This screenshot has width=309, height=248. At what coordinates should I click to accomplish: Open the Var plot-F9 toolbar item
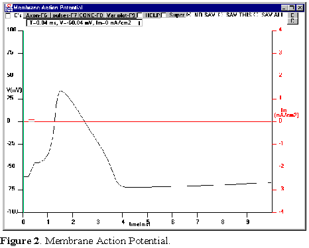121,15
